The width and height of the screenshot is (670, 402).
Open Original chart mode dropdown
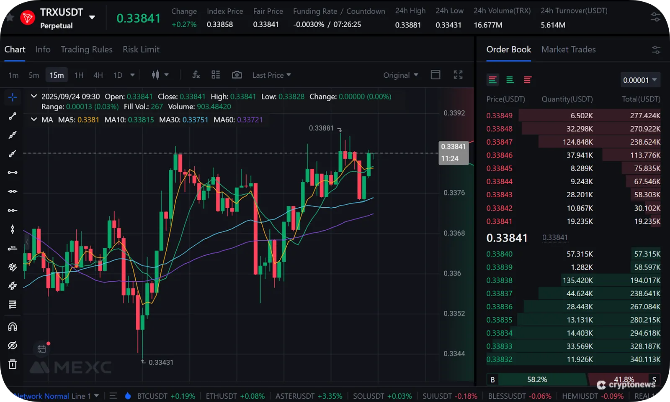click(401, 75)
